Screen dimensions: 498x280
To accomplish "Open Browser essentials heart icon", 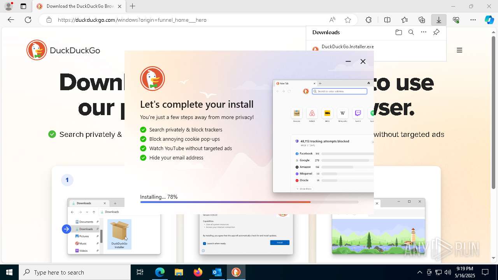I will [456, 20].
